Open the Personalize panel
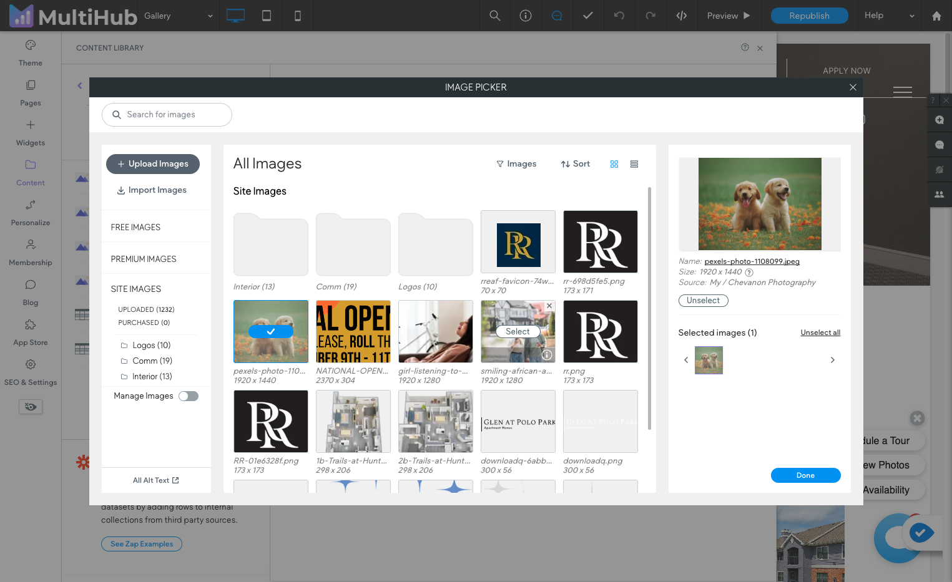This screenshot has height=582, width=952. pos(31,213)
